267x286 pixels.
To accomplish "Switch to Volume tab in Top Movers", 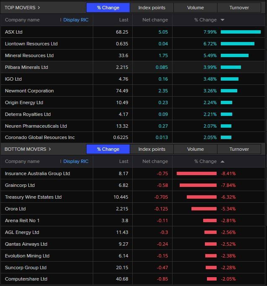I will click(195, 8).
